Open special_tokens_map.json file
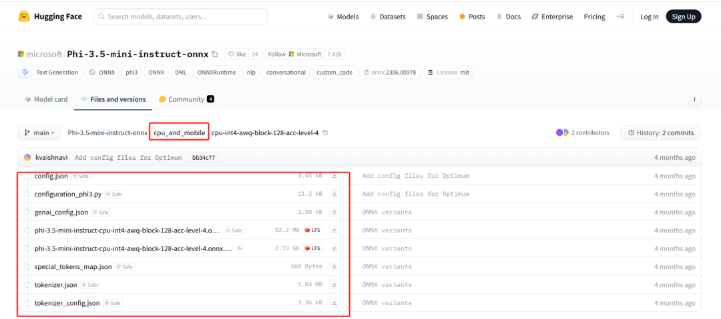This screenshot has height=319, width=721. click(x=73, y=266)
